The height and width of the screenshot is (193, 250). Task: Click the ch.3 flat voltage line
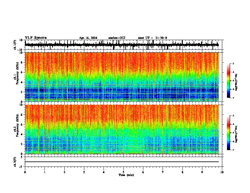pyautogui.click(x=122, y=162)
